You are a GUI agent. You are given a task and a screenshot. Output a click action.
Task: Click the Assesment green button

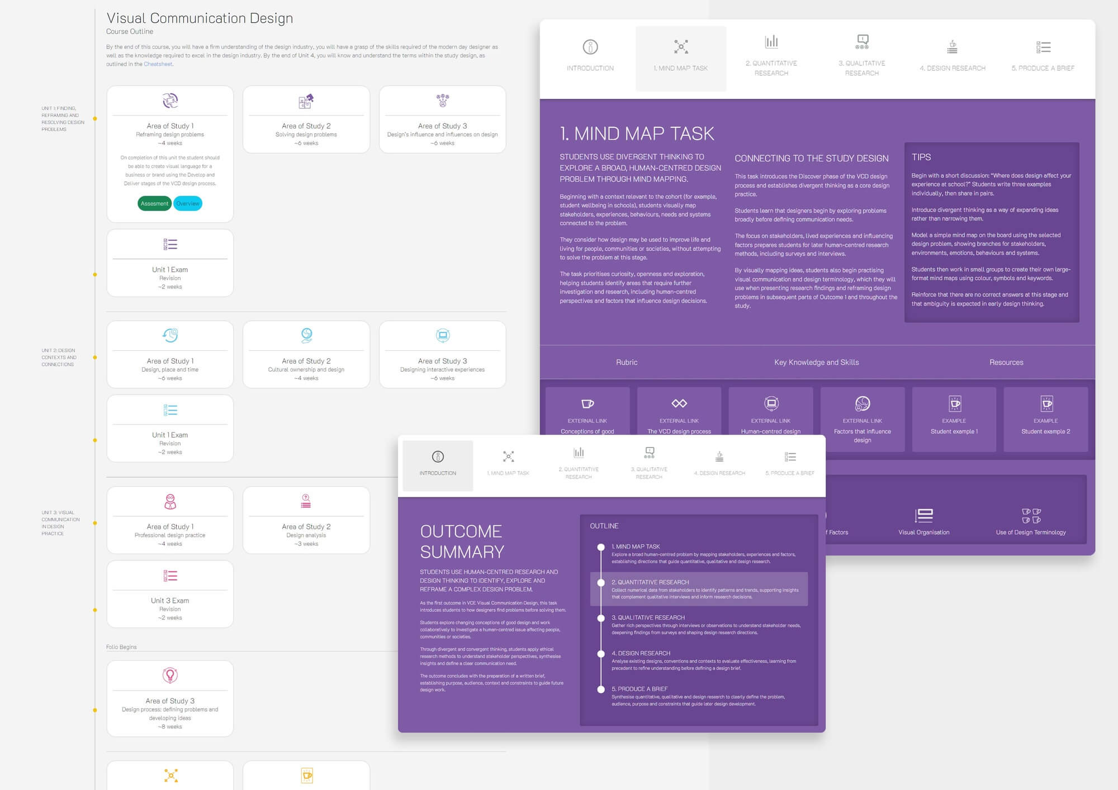[154, 203]
